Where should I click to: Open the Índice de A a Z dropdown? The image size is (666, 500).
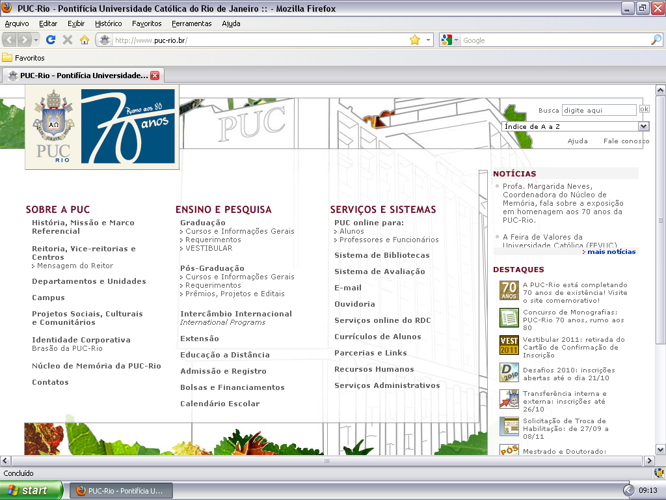[x=643, y=126]
